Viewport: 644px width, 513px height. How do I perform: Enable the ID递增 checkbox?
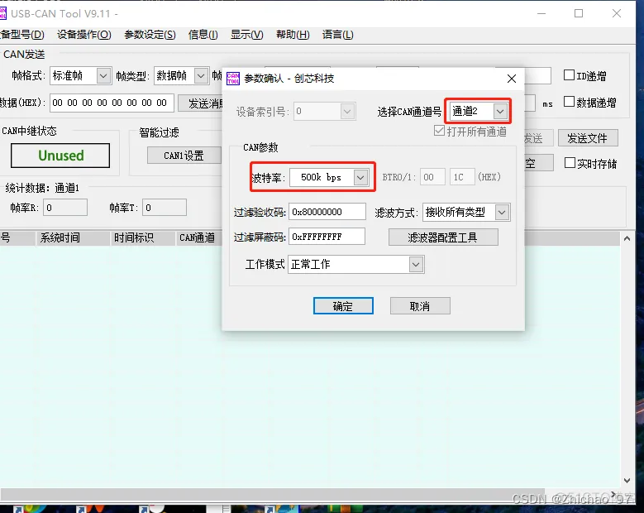click(x=569, y=75)
